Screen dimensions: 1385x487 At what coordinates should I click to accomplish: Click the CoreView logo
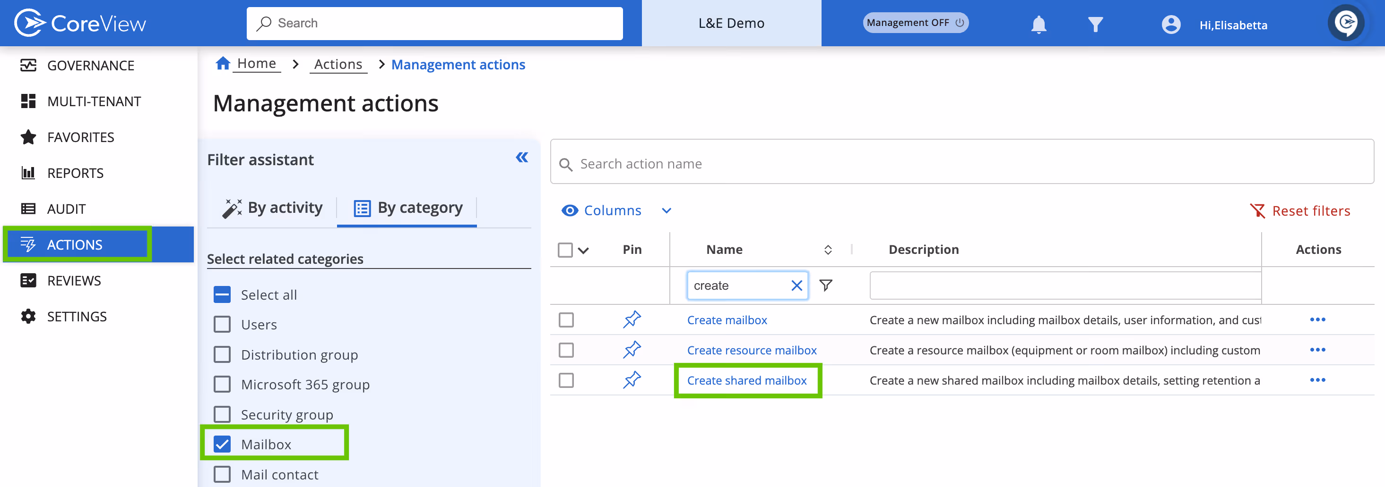coord(79,22)
